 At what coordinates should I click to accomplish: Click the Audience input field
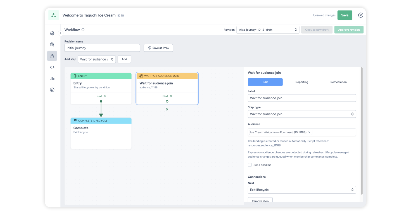tap(302, 132)
